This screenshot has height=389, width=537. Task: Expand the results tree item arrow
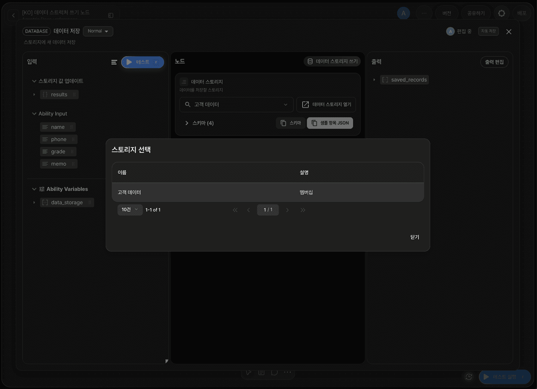[x=34, y=95]
